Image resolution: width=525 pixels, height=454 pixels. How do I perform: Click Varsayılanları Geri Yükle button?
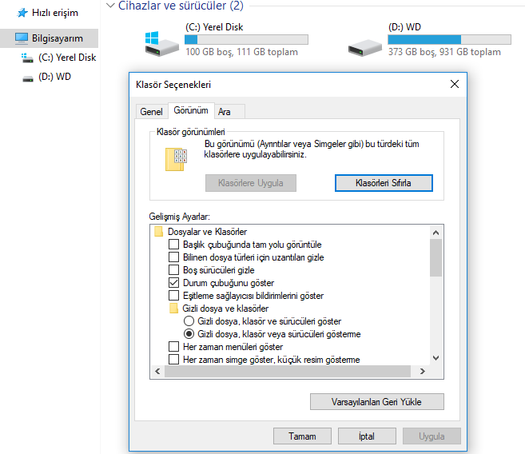[376, 401]
